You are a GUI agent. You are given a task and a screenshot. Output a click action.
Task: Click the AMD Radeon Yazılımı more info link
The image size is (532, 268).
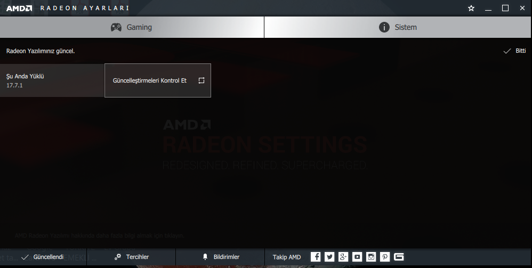pos(99,235)
